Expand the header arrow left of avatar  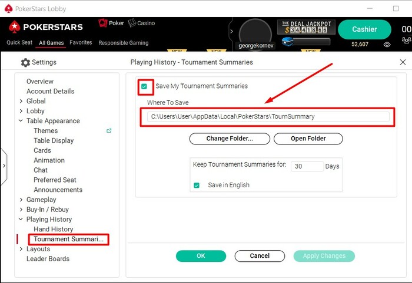[x=231, y=32]
